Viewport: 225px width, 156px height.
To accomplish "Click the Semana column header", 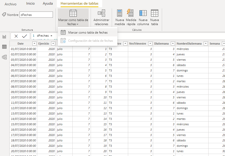I will 215,44.
